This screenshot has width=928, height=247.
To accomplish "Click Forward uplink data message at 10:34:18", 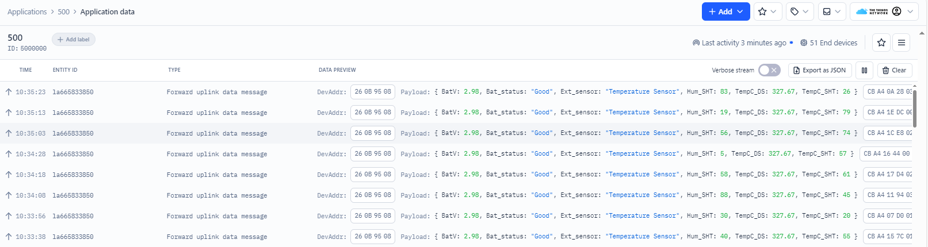I will coord(217,175).
